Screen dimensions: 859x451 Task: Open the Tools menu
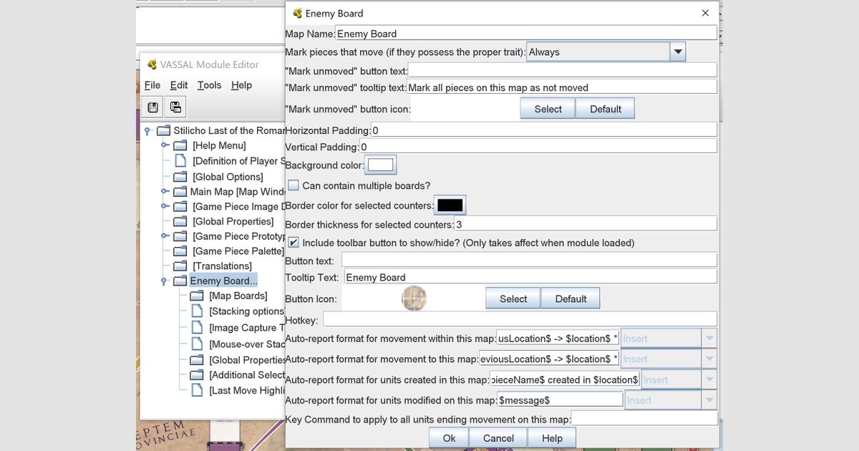click(209, 85)
